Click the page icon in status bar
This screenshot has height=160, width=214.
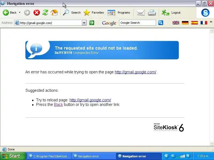pos(4,149)
